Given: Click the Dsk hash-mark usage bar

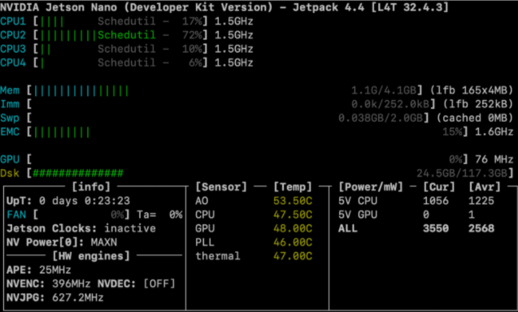Looking at the screenshot, I should click(x=78, y=173).
